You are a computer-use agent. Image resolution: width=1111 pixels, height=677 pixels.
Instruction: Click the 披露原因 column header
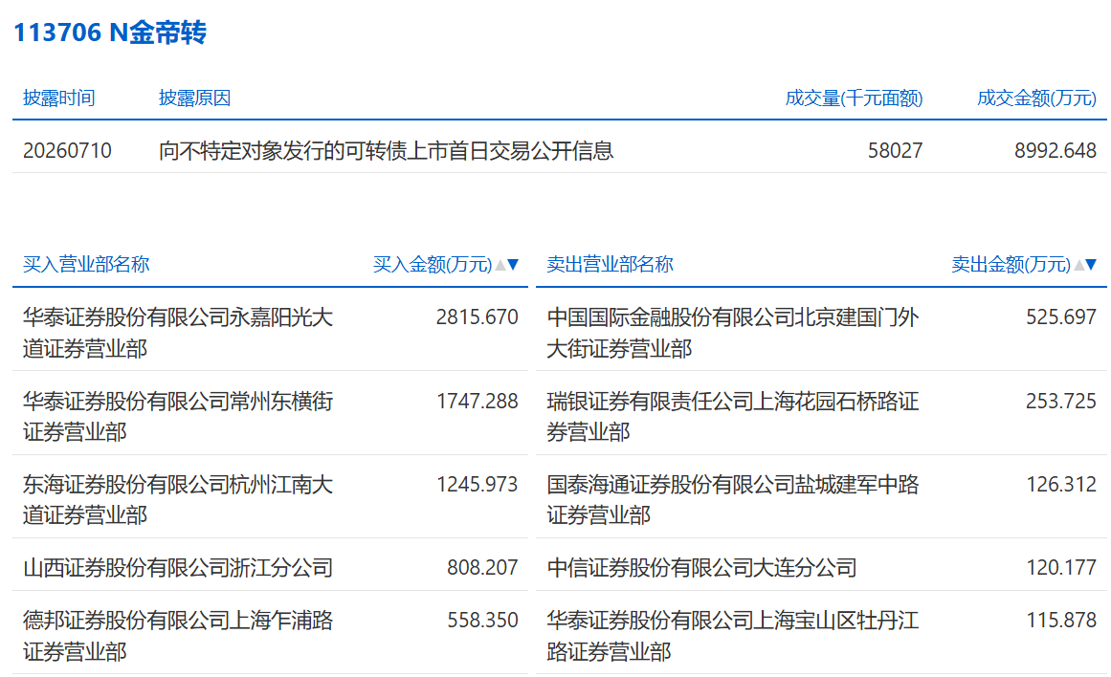(195, 98)
